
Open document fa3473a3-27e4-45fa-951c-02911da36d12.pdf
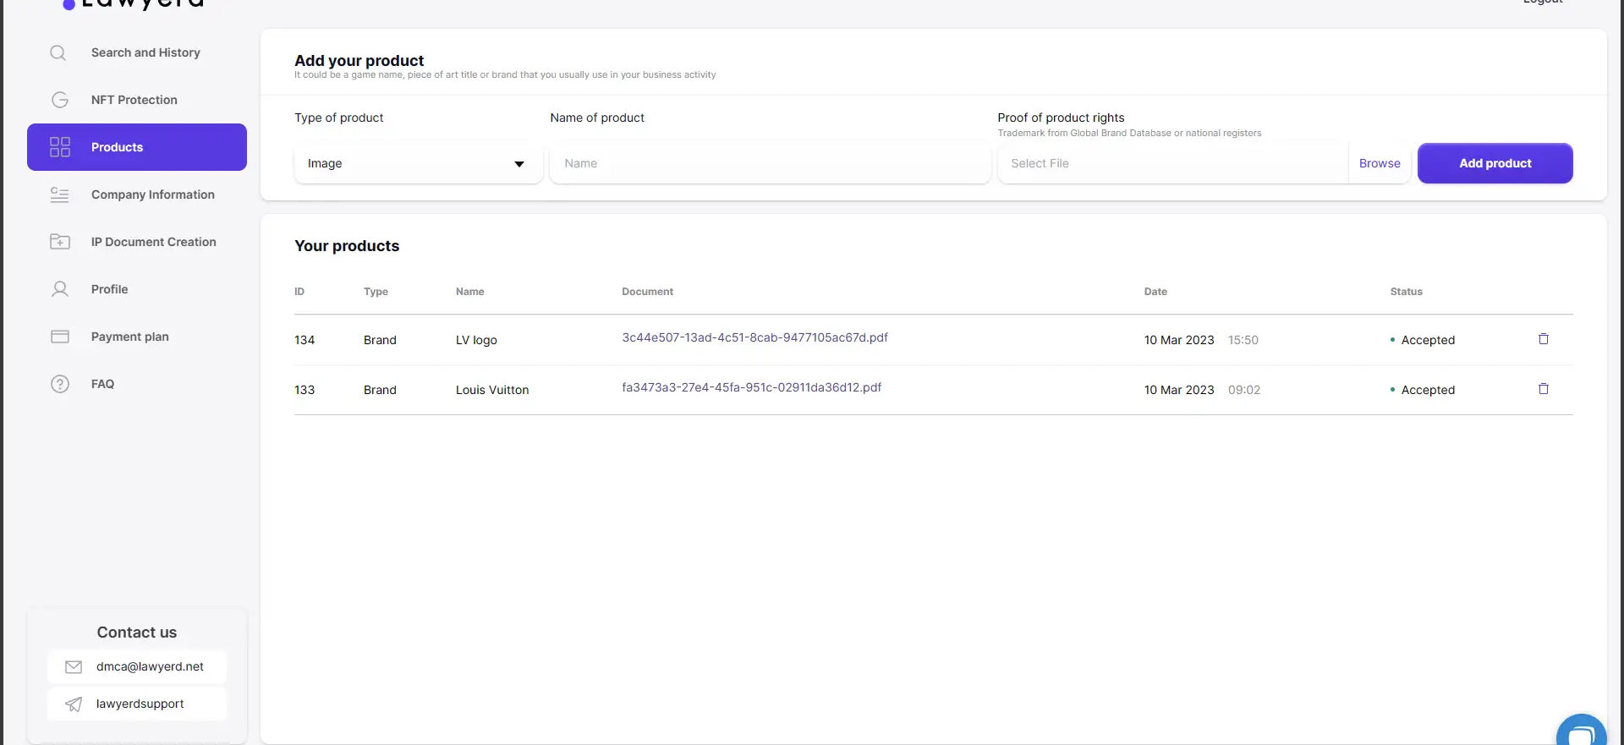point(751,387)
